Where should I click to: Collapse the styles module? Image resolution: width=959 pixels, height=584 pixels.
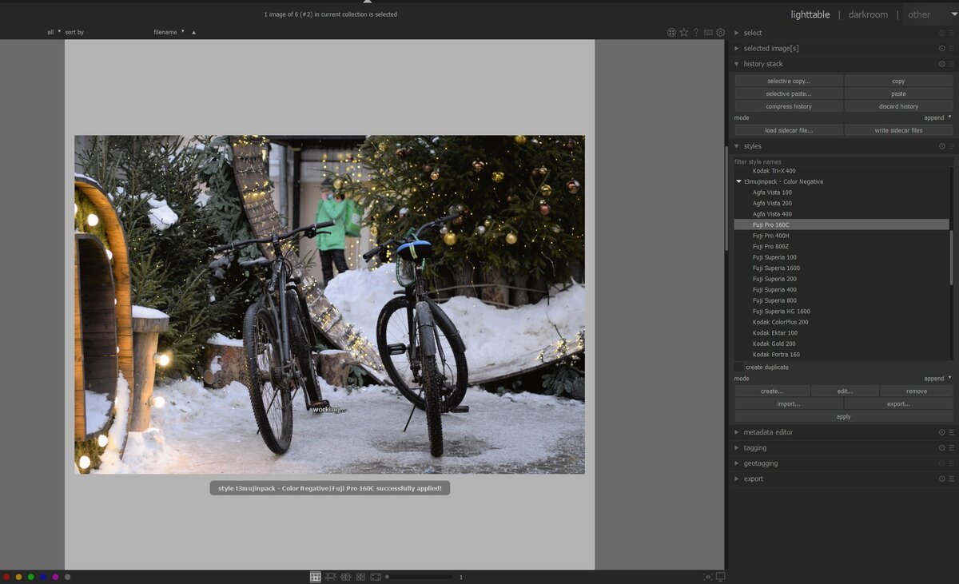point(737,146)
